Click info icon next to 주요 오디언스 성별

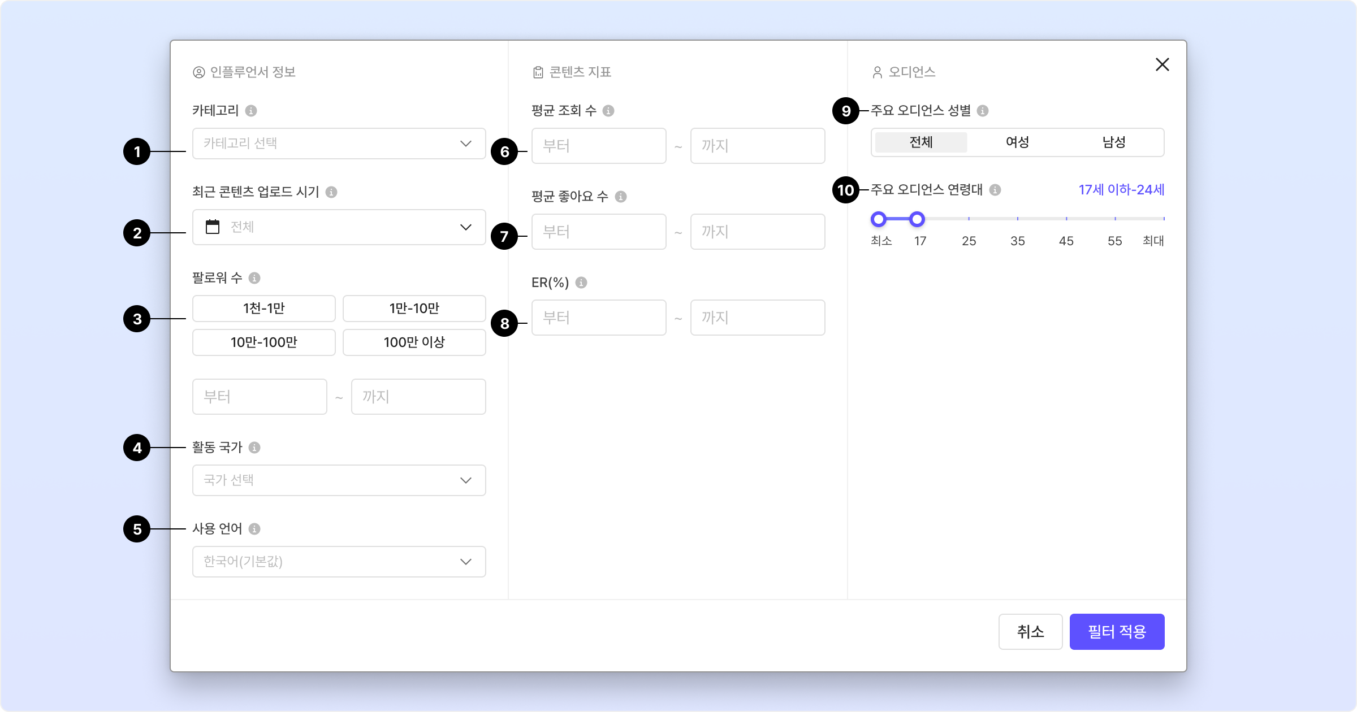983,111
